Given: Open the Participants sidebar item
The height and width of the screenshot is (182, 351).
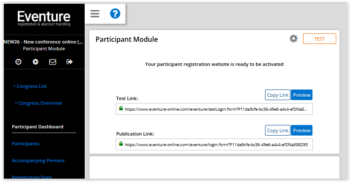Looking at the screenshot, I should pos(25,144).
